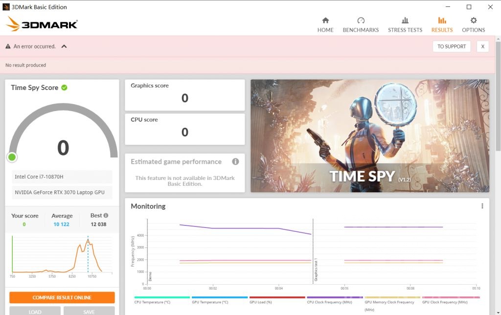Click COMPARE RESULT ONLINE button
Viewport: 501px width, 315px height.
pos(62,297)
